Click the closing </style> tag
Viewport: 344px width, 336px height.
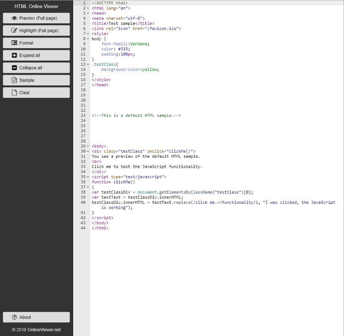pyautogui.click(x=101, y=80)
